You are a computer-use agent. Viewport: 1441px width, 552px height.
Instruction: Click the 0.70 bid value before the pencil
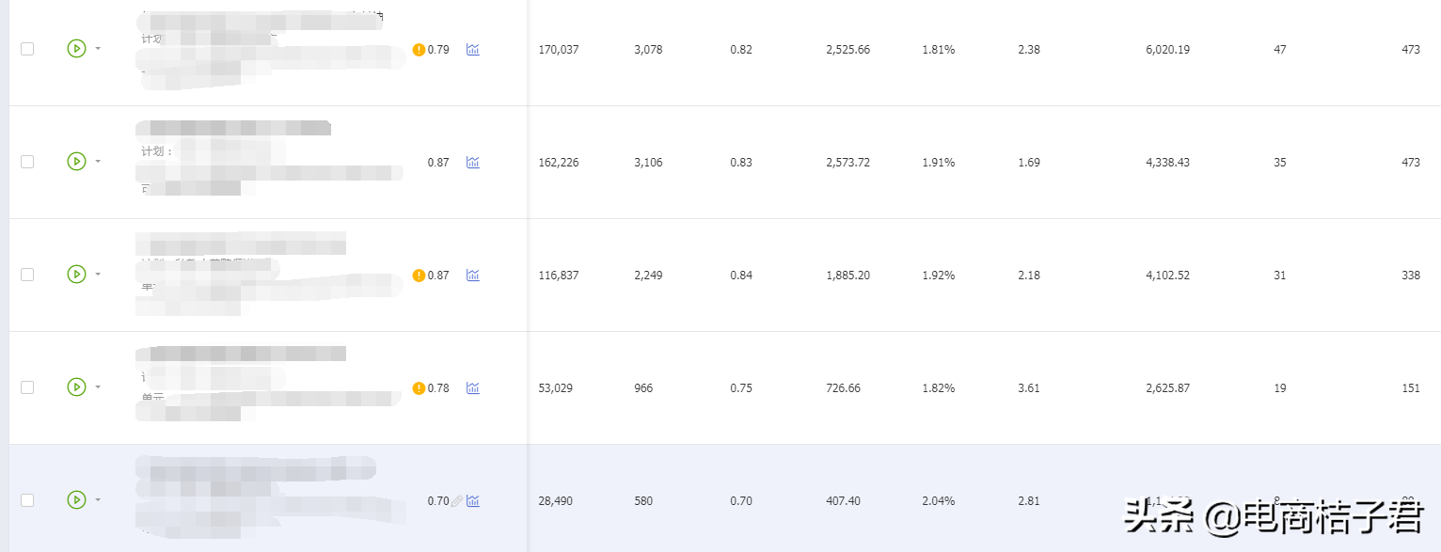pyautogui.click(x=438, y=501)
